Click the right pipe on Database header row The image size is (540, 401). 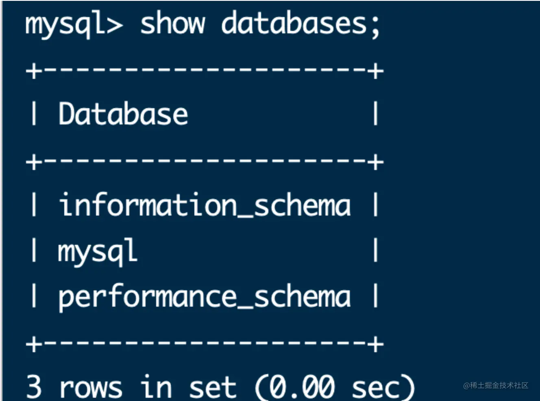tap(376, 114)
